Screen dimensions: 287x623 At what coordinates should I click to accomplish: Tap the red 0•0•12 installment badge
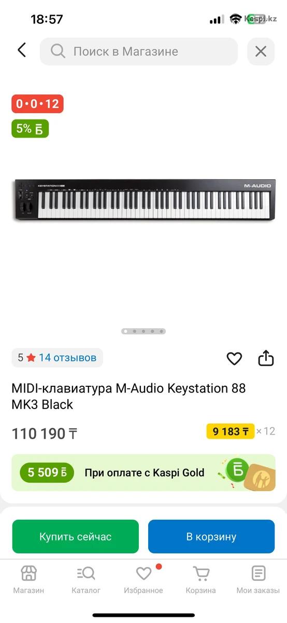click(x=37, y=104)
